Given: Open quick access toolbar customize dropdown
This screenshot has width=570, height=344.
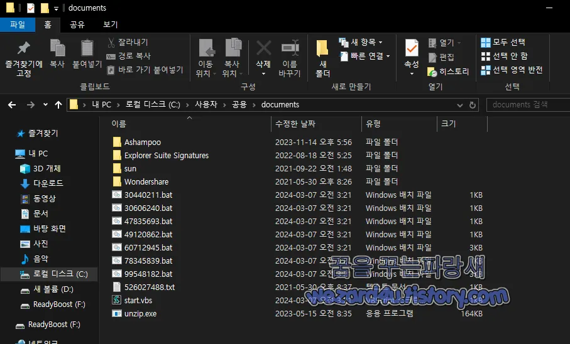Looking at the screenshot, I should pyautogui.click(x=56, y=8).
